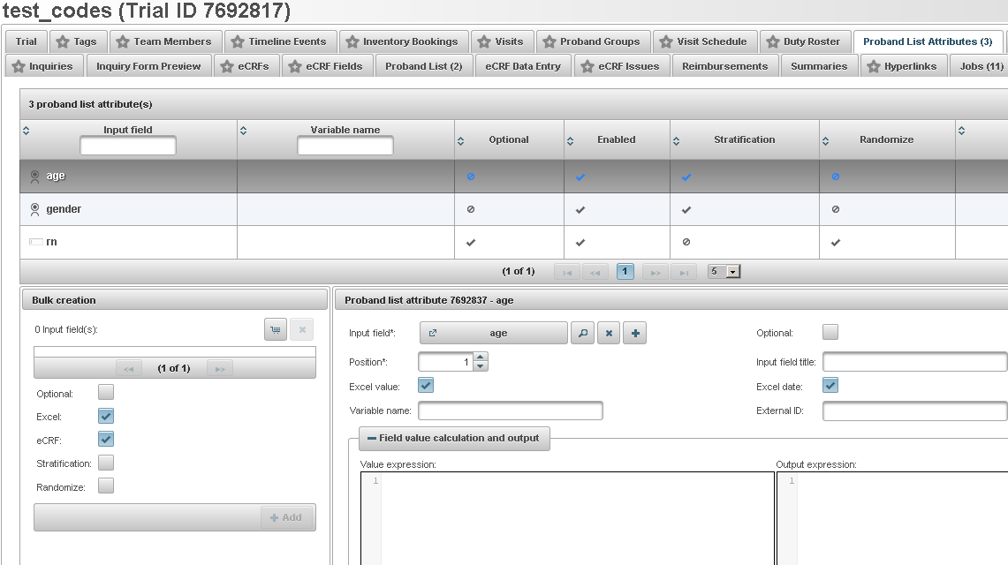Switch to the eCRF Data Entry tab

523,64
